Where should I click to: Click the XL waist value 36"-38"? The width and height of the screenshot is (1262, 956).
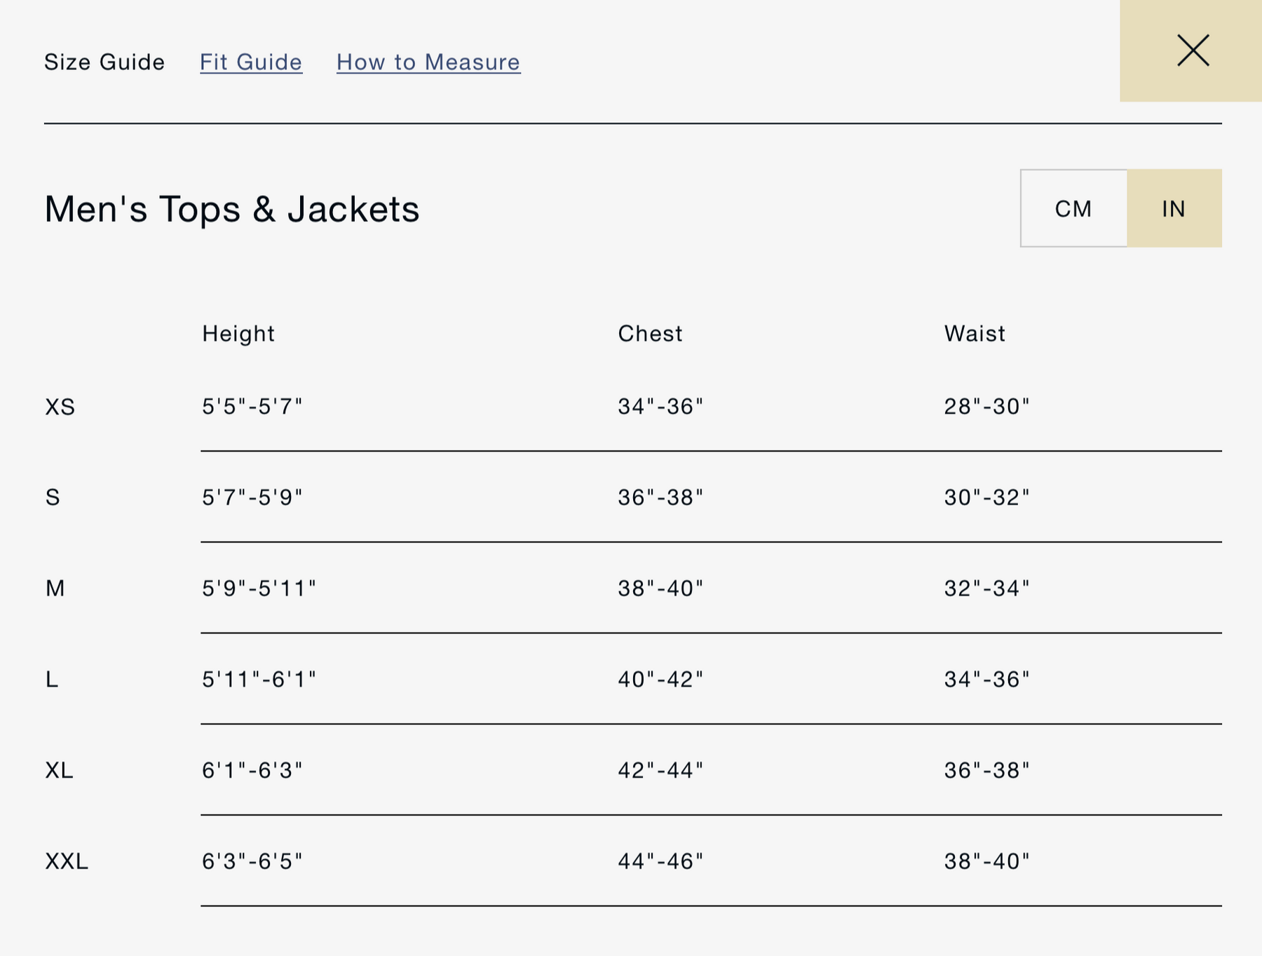pyautogui.click(x=986, y=770)
